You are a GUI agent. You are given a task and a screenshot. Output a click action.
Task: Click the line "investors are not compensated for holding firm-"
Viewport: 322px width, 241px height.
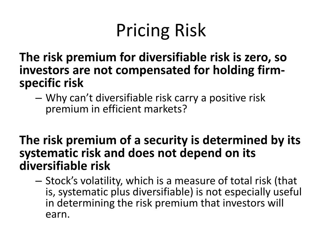coord(152,70)
